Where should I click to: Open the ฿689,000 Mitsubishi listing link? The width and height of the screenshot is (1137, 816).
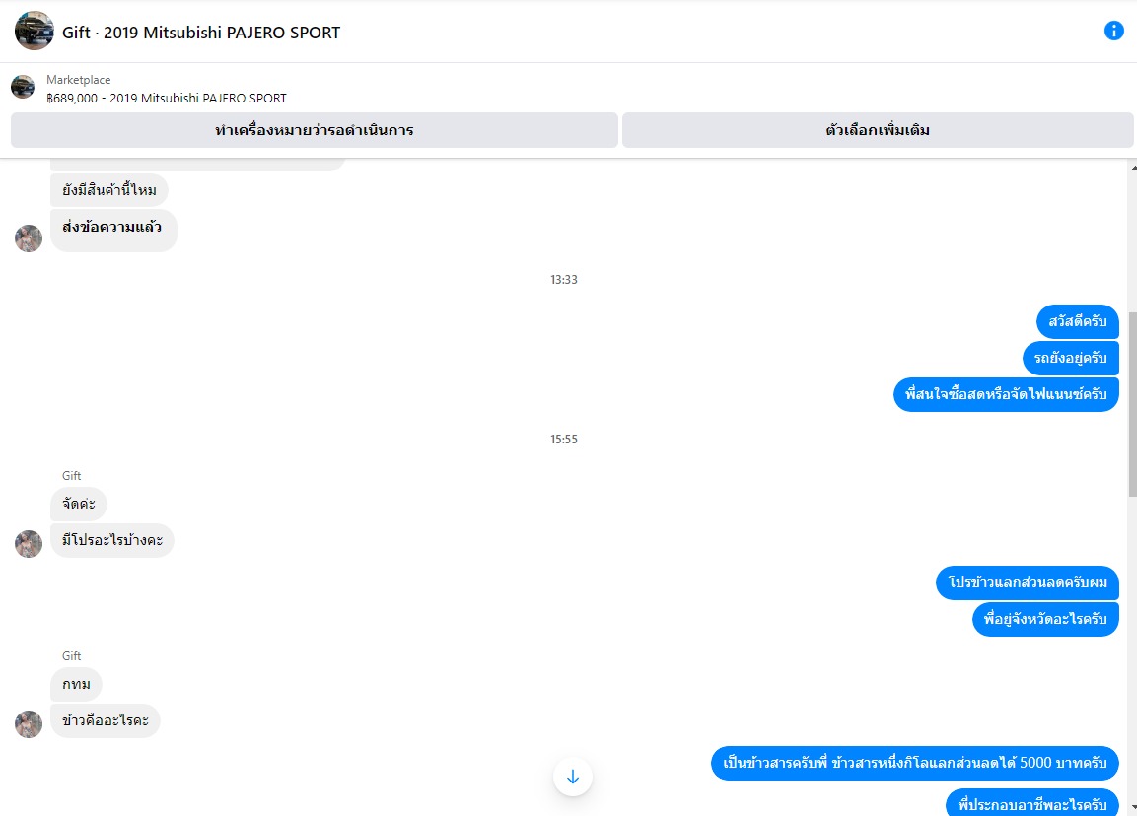[166, 98]
